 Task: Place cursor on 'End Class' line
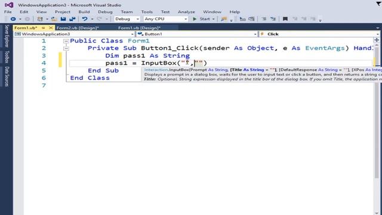tap(90, 78)
